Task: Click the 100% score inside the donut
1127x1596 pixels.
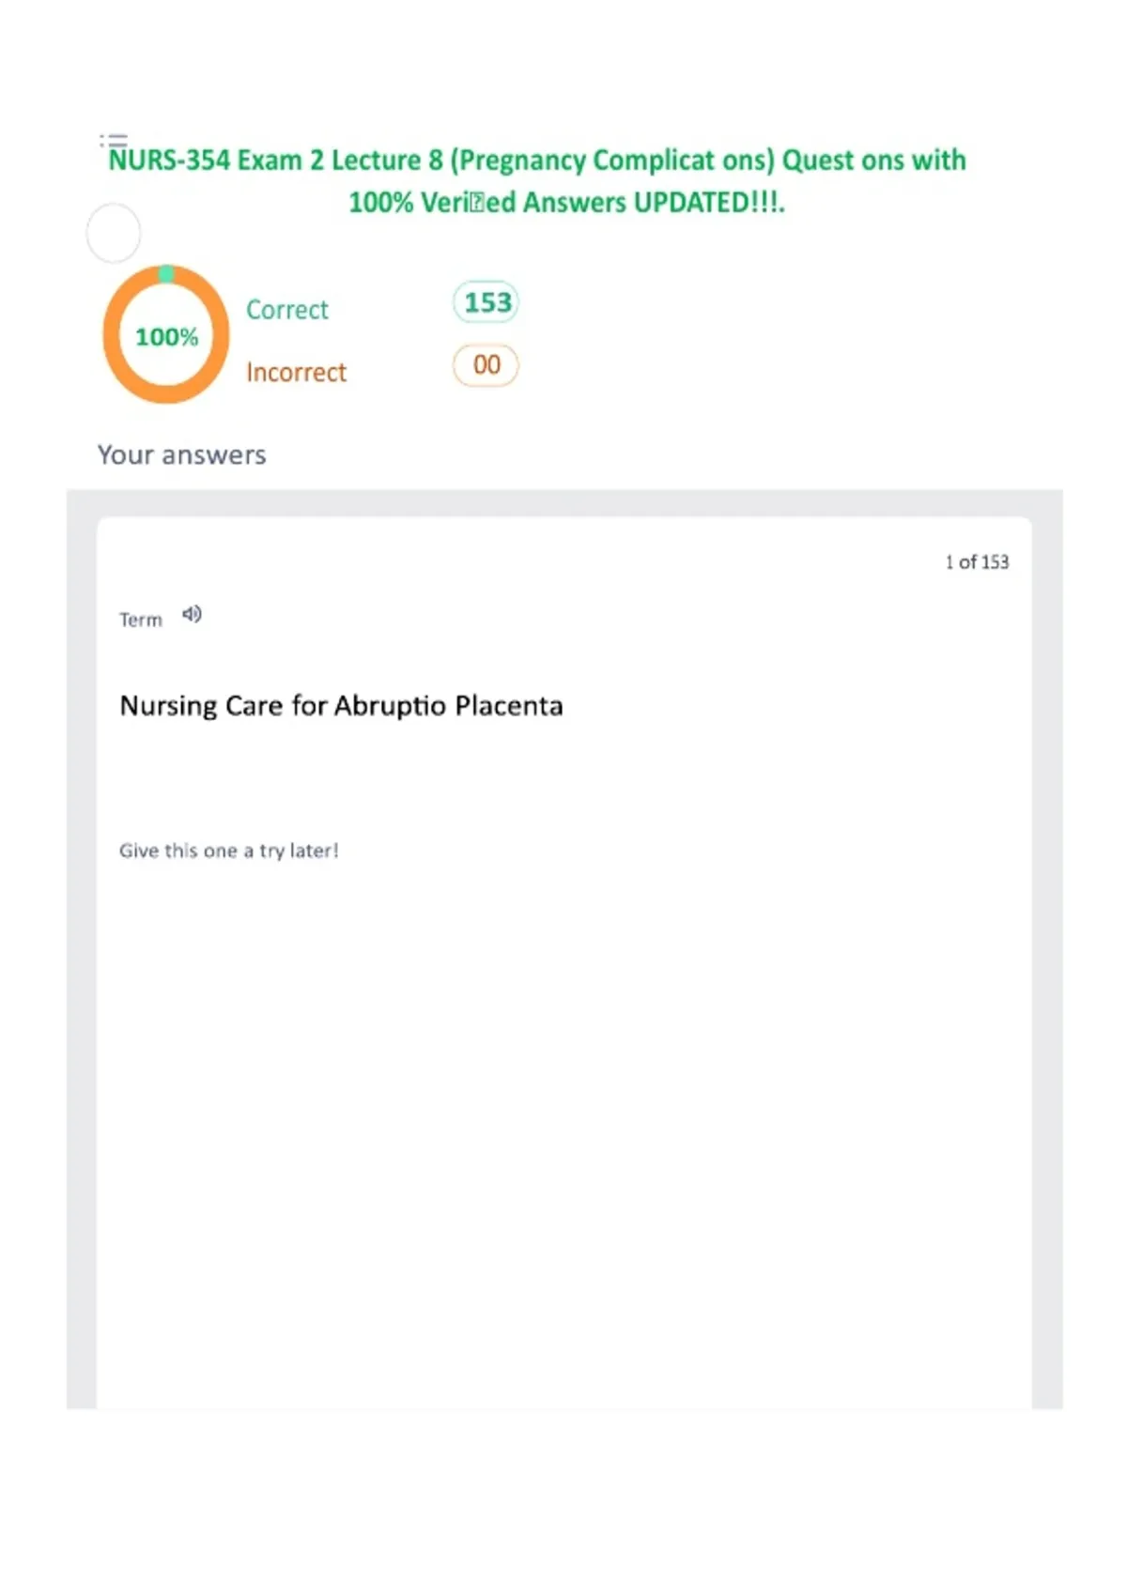Action: point(166,336)
